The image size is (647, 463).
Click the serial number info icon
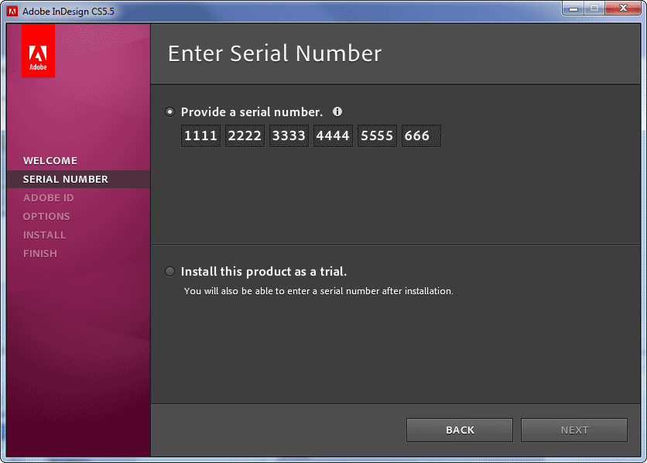point(337,111)
